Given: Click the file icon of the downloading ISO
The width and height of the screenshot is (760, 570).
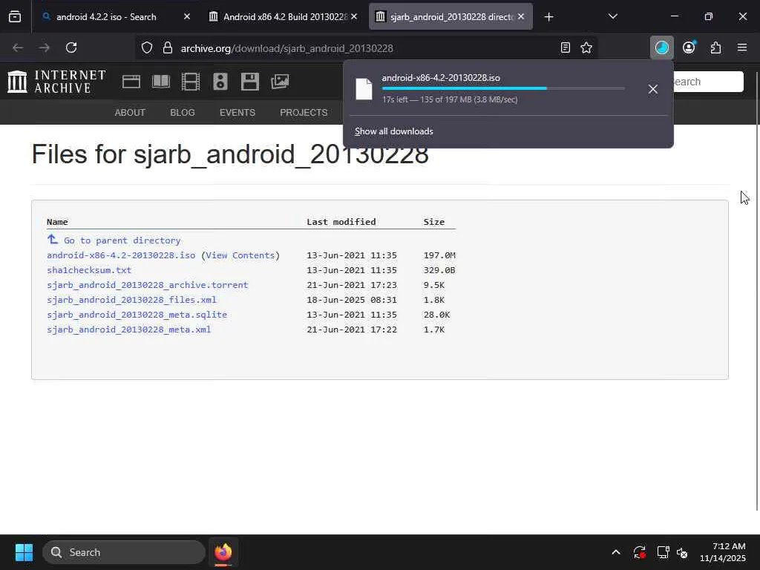Looking at the screenshot, I should point(364,89).
